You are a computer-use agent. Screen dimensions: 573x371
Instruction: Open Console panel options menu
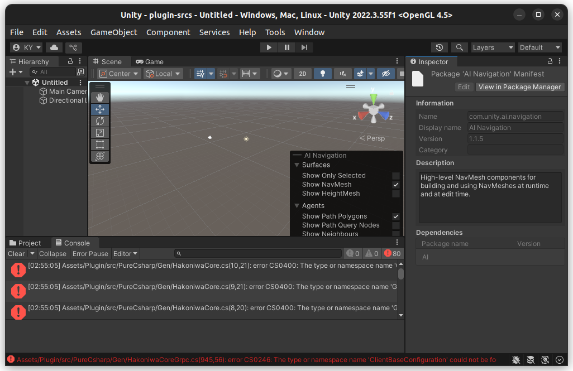pos(397,243)
